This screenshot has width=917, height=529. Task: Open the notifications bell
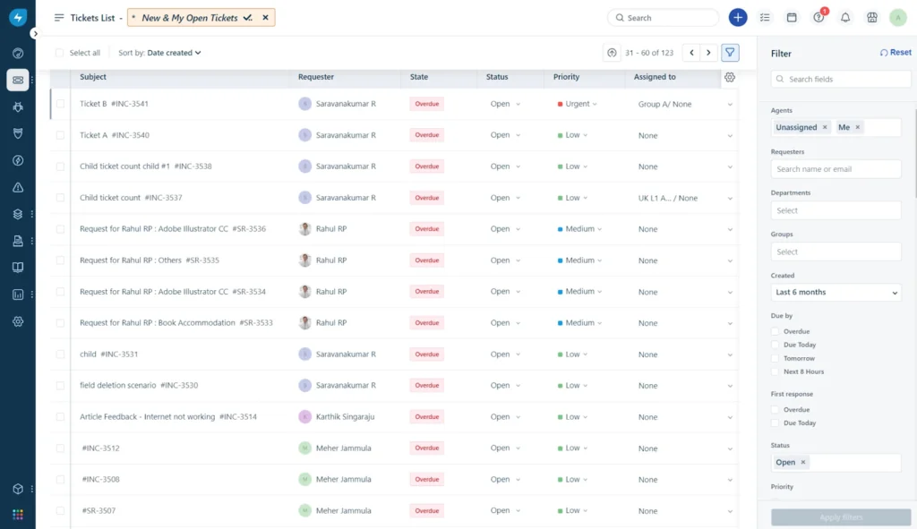pyautogui.click(x=844, y=18)
